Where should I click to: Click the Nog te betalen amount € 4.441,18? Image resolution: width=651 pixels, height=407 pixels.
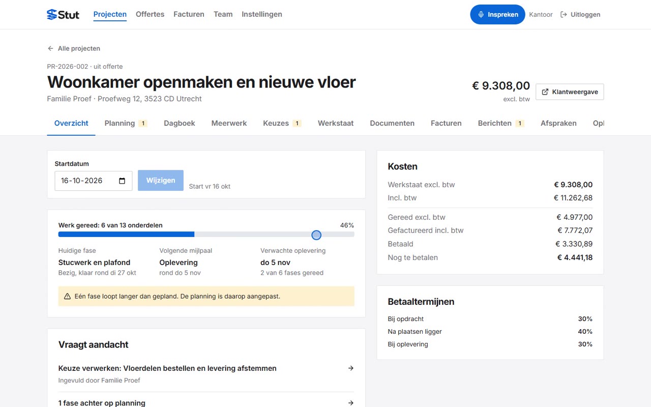point(575,257)
